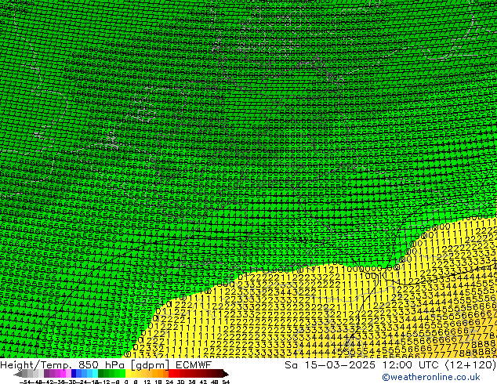Click the 'Sa 15-03-2025 12:00 UTC (12+120)' timestamp
Image resolution: width=497 pixels, height=384 pixels.
[x=390, y=365]
